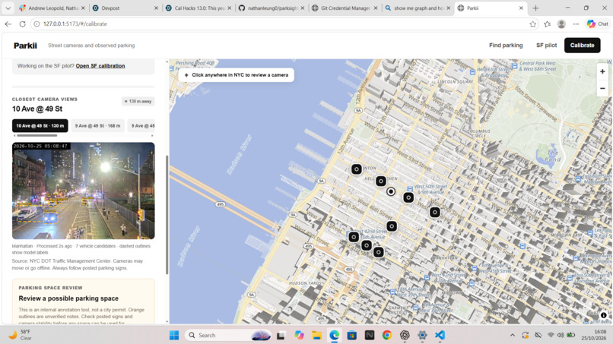613x344 pixels.
Task: Open the taskbar clock and date
Action: [x=594, y=335]
